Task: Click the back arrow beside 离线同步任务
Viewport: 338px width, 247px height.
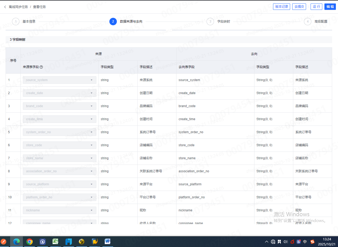Action: [x=5, y=7]
